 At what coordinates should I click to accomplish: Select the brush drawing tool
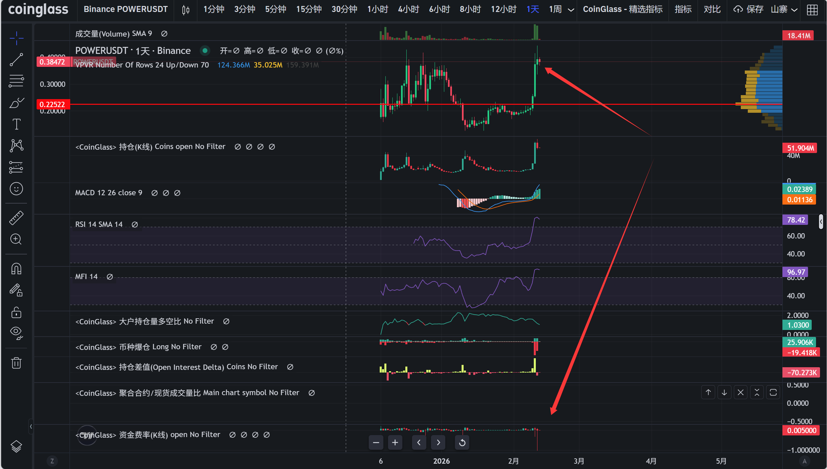click(16, 103)
